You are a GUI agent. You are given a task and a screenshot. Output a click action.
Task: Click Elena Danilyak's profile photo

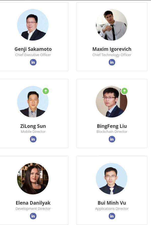pyautogui.click(x=33, y=179)
